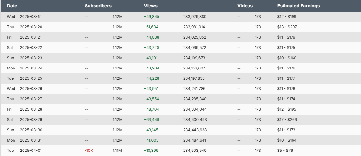Screen dimensions: 361x156
Task: Click the +43,934 views gain
Action: 151,68
